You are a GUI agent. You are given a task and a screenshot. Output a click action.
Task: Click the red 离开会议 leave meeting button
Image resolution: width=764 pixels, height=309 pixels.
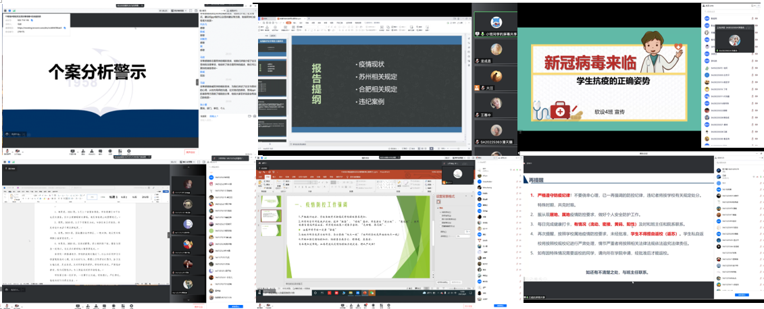click(x=190, y=152)
